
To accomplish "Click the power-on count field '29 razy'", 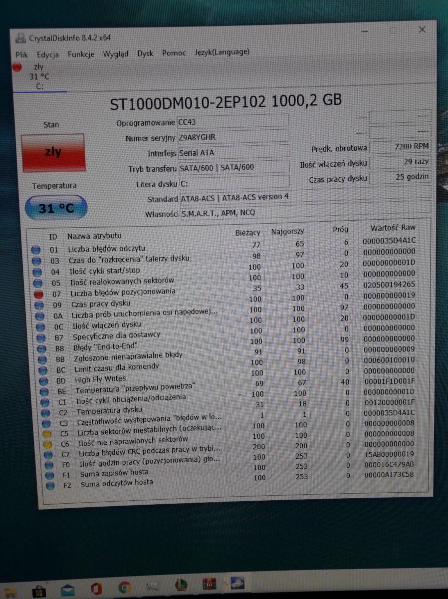I will click(400, 162).
